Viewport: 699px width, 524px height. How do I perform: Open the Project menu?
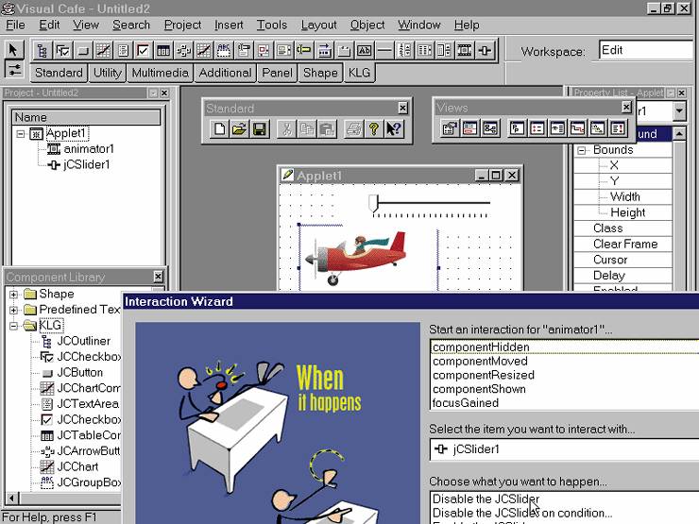coord(182,25)
